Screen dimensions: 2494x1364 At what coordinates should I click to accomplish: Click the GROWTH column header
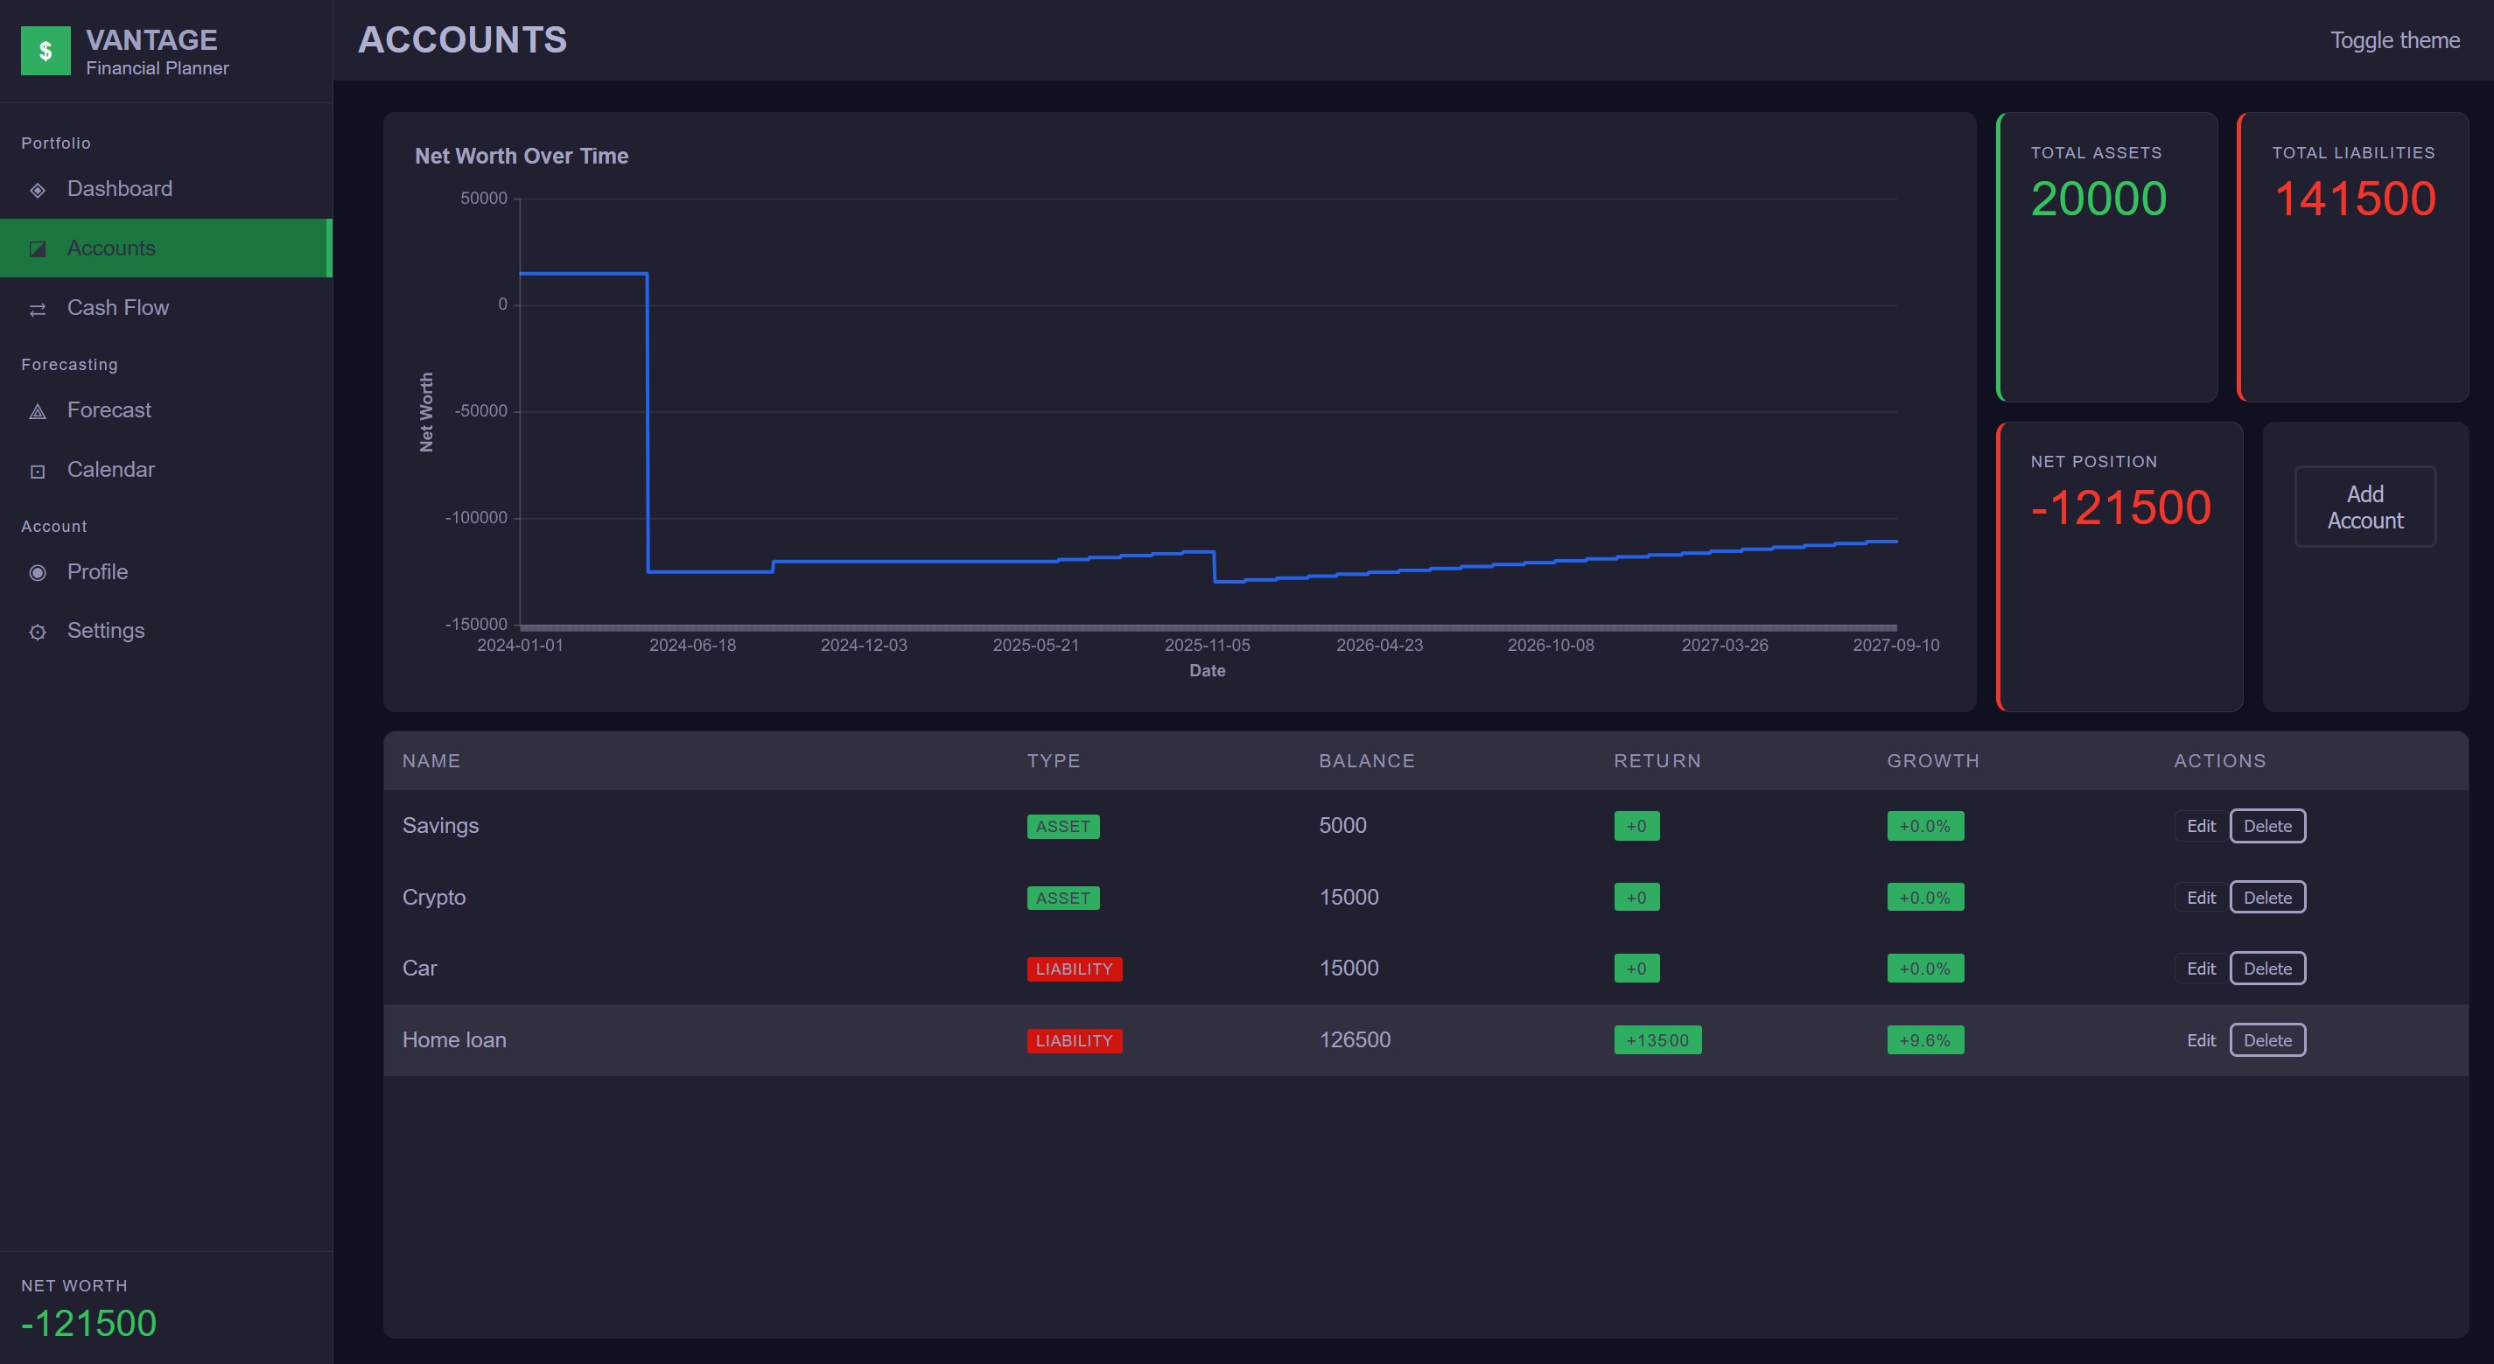coord(1932,761)
